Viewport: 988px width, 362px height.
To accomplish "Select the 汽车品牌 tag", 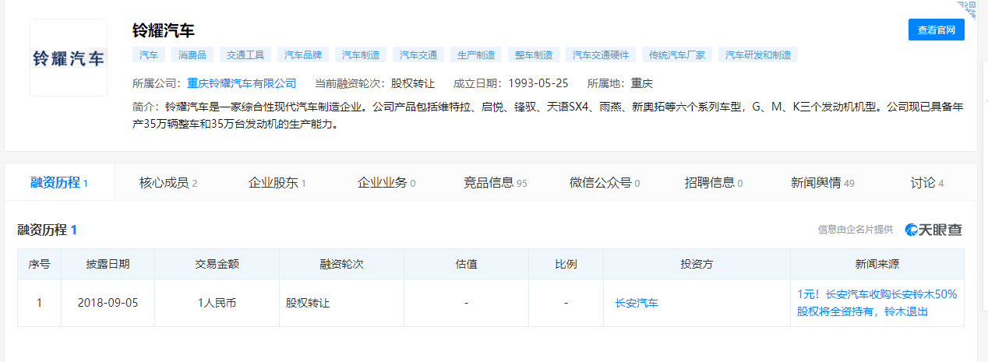I will (304, 55).
